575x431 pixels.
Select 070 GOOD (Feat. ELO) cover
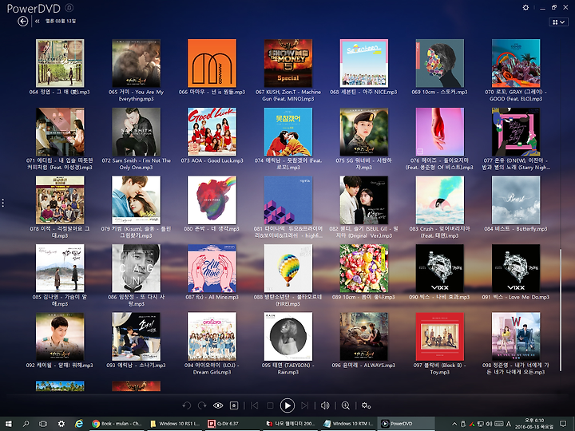(516, 63)
